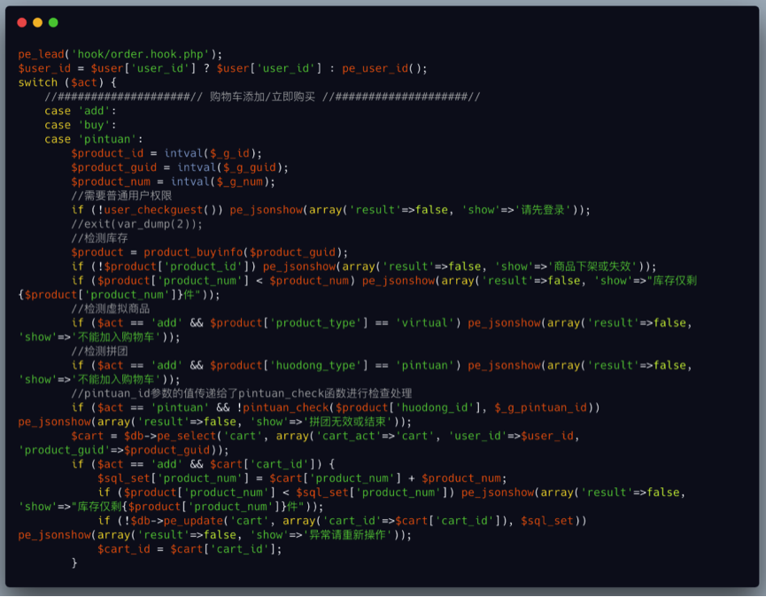This screenshot has width=766, height=597.
Task: Click the red close window button
Action: tap(22, 22)
